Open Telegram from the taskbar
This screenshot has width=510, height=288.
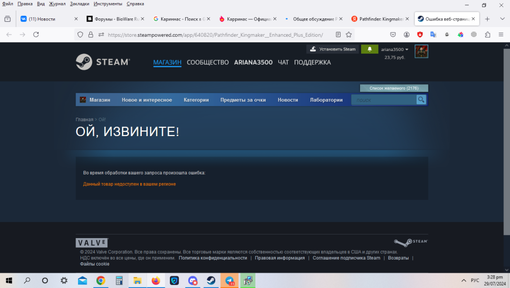[x=229, y=280]
